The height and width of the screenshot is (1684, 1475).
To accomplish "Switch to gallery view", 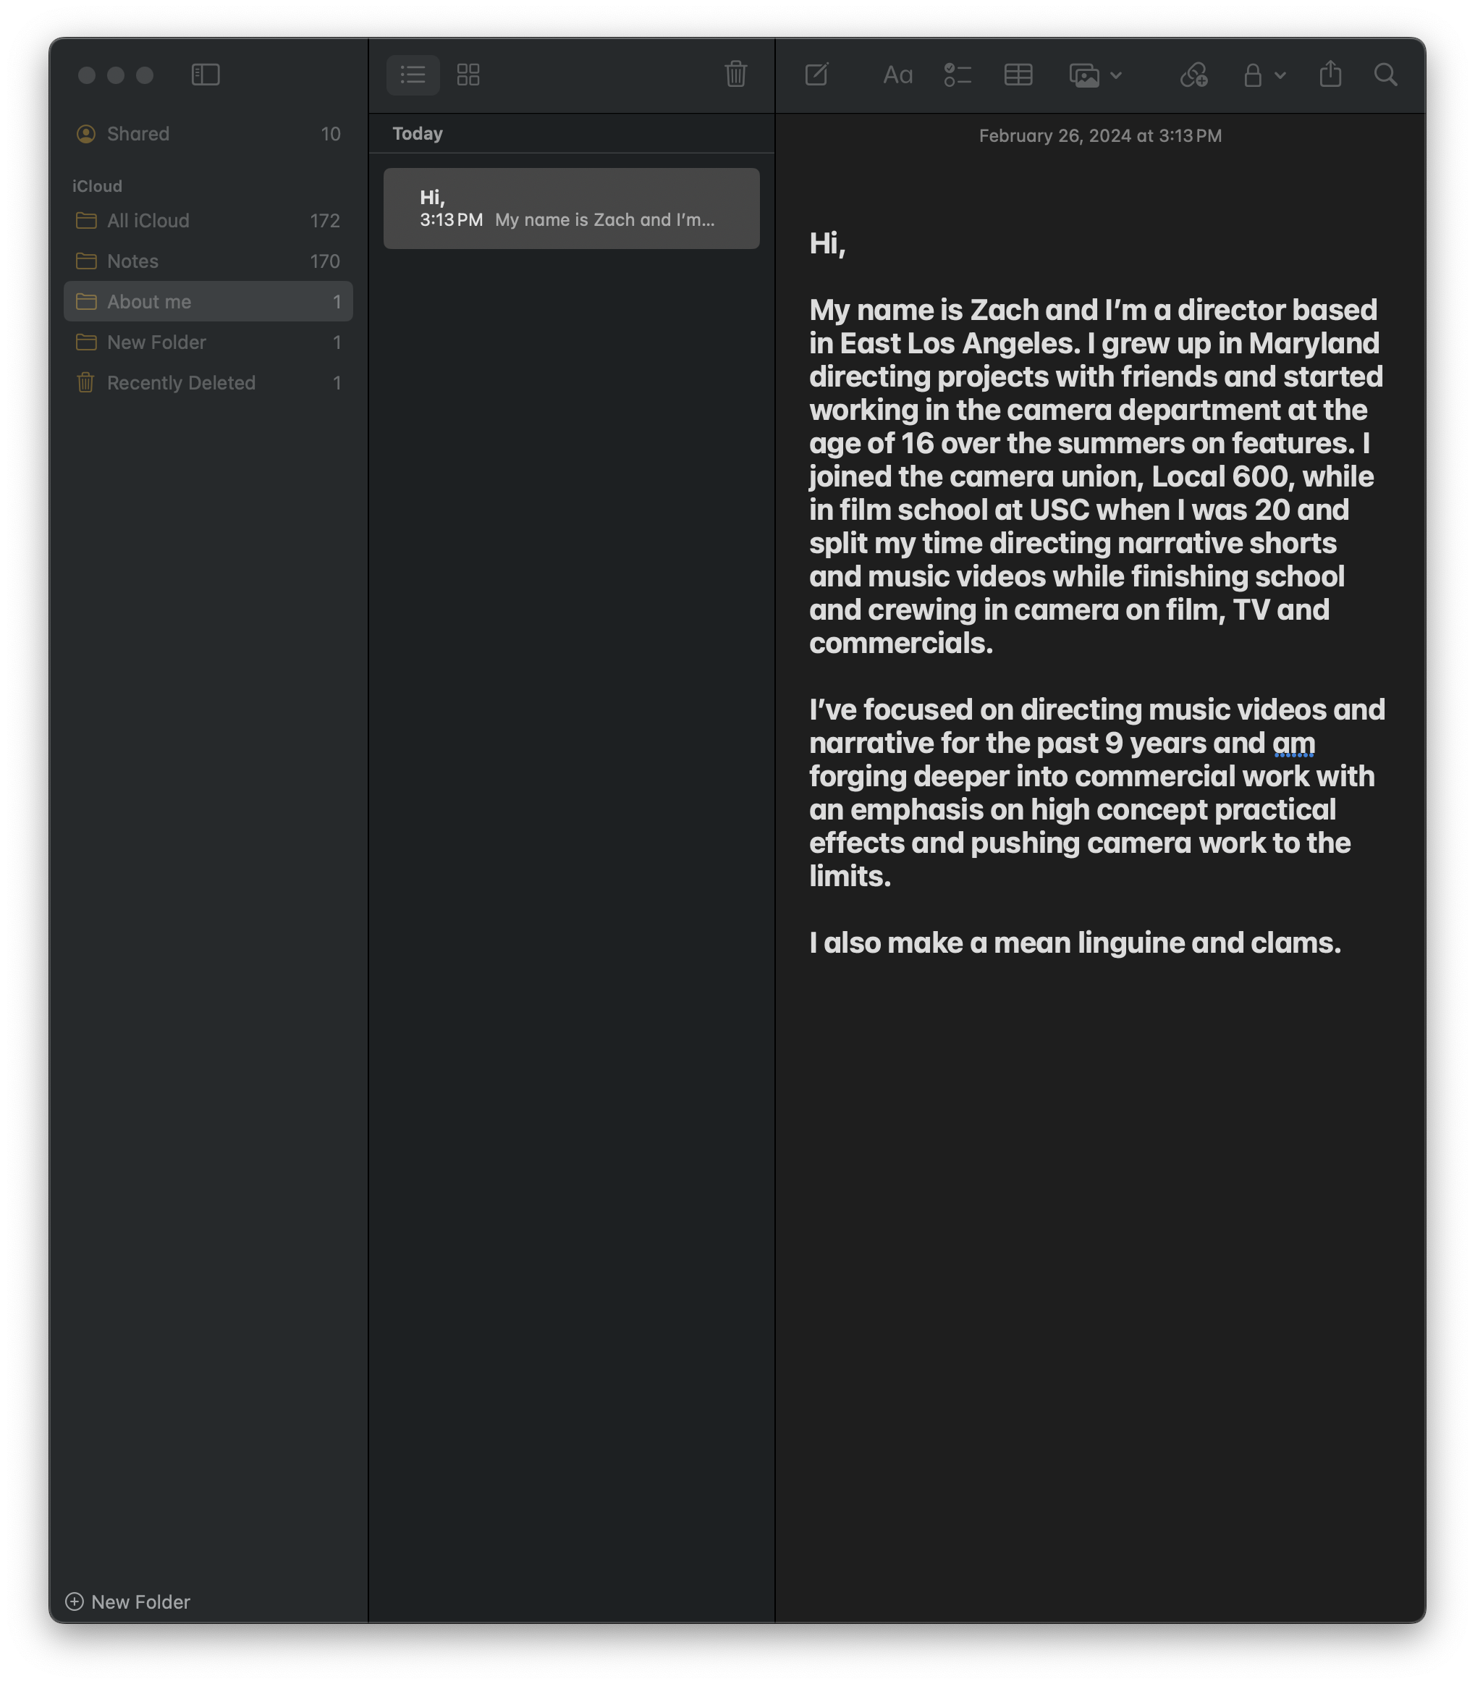I will [468, 75].
